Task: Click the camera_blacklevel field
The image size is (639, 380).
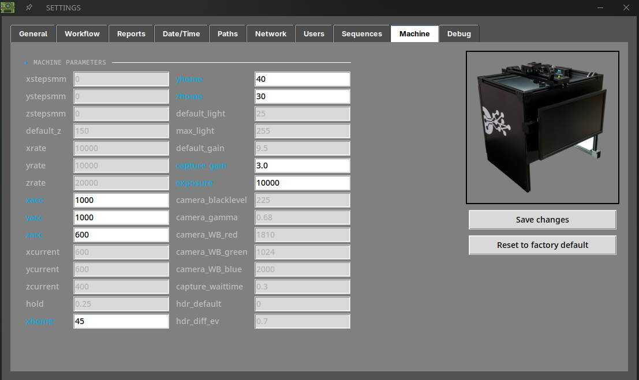Action: click(x=302, y=200)
